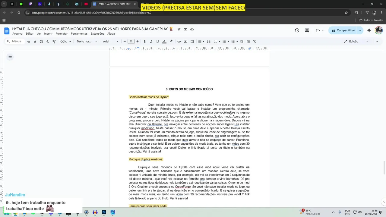Collapse the toolbar with up chevron
This screenshot has height=217, width=386.
(x=377, y=42)
